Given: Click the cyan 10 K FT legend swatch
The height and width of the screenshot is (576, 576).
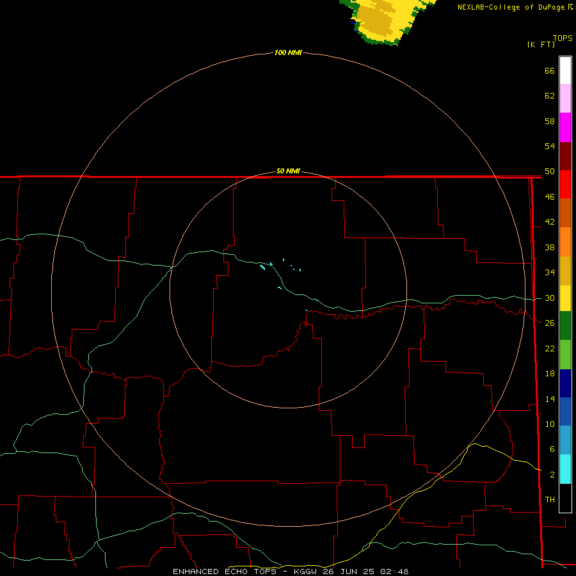Looking at the screenshot, I should 565,469.
